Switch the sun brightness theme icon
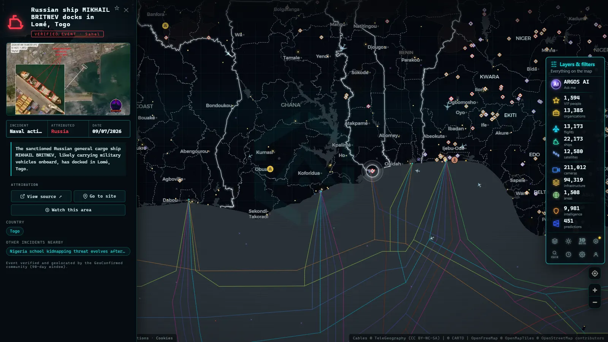608x342 pixels. pyautogui.click(x=568, y=241)
